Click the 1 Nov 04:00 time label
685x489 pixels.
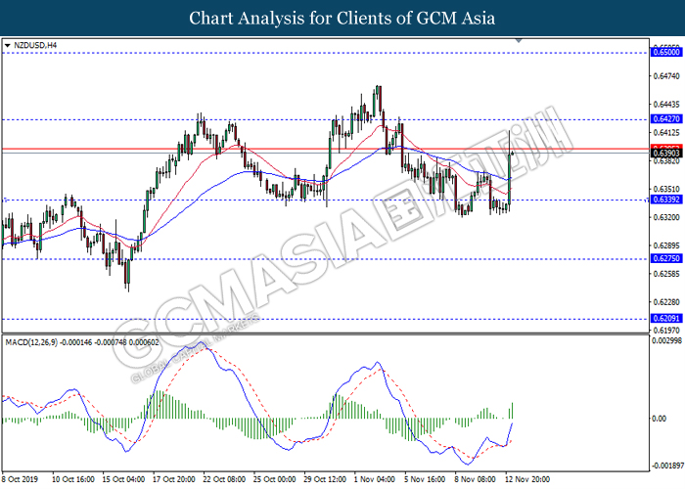tap(375, 479)
